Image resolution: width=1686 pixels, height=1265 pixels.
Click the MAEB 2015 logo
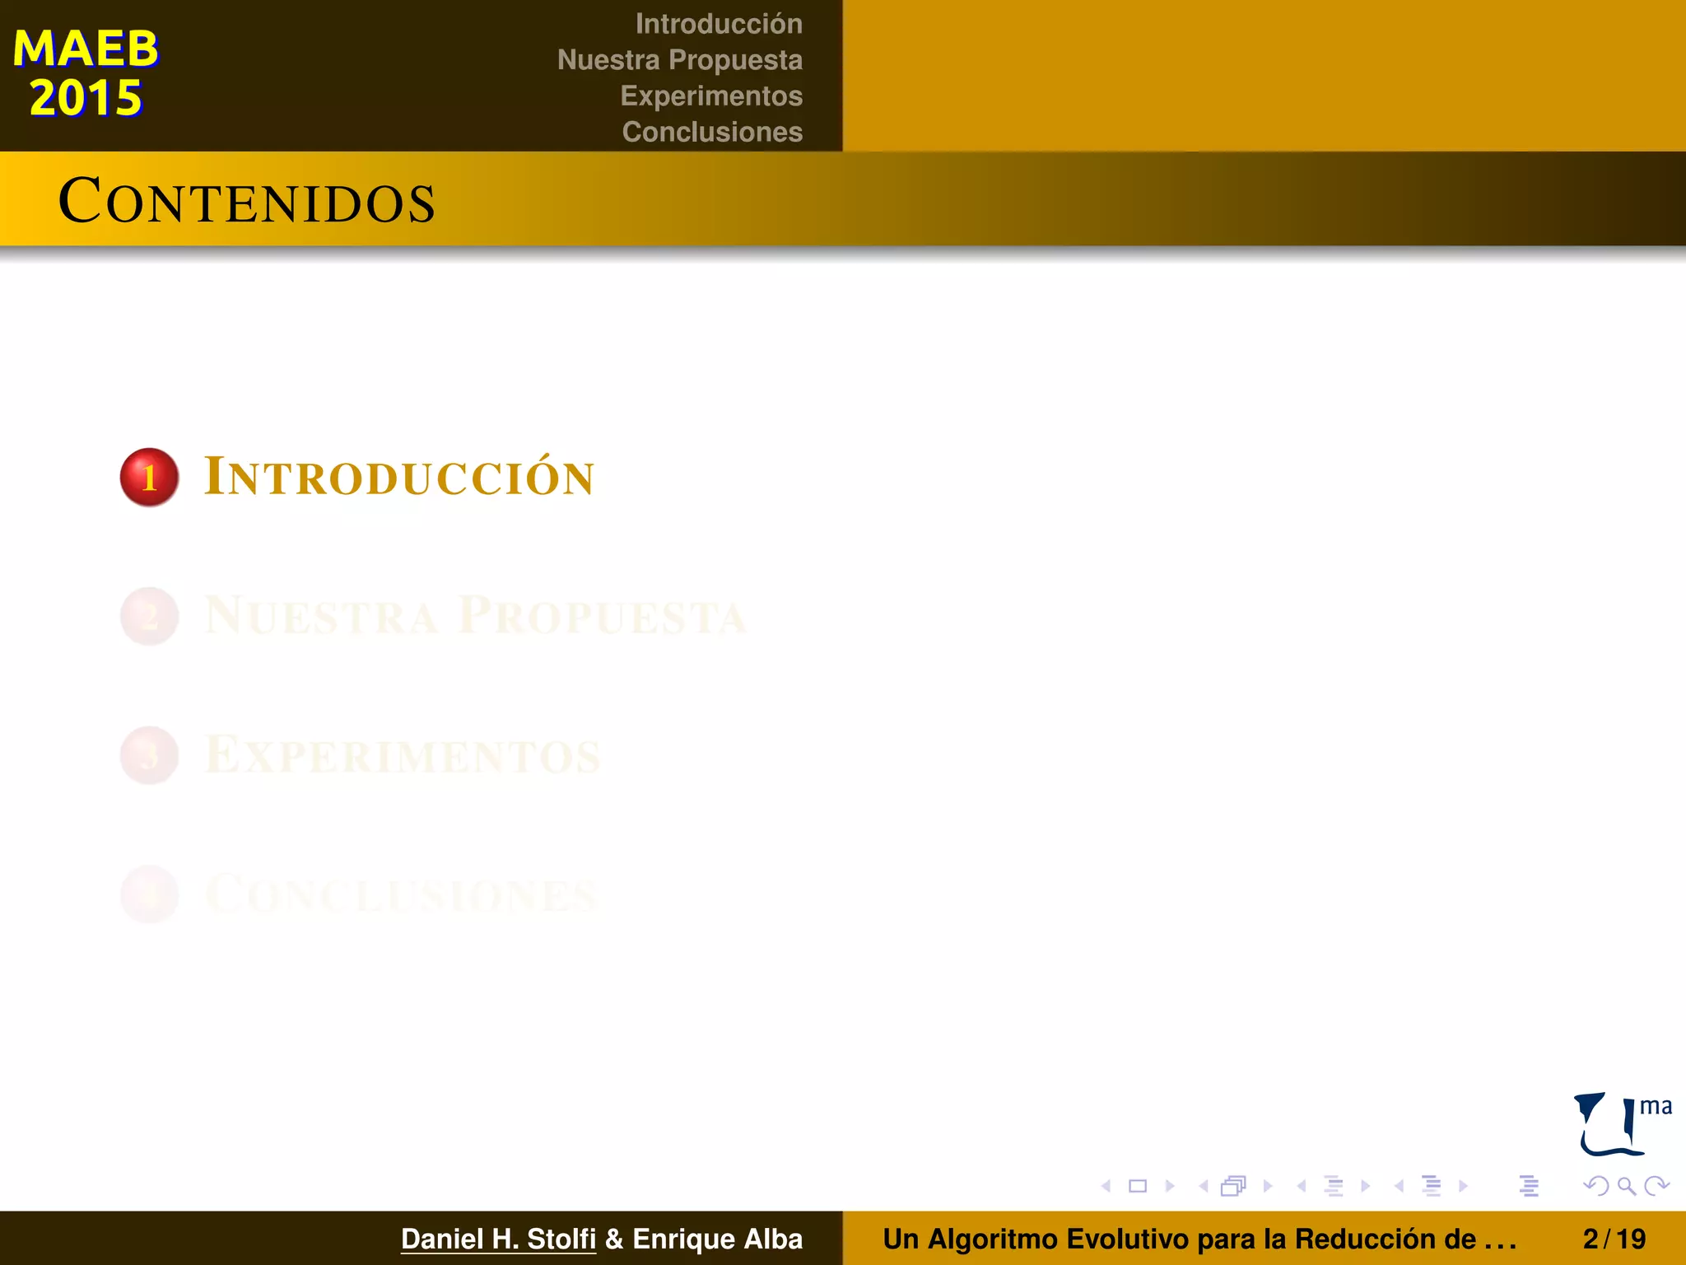pyautogui.click(x=86, y=73)
